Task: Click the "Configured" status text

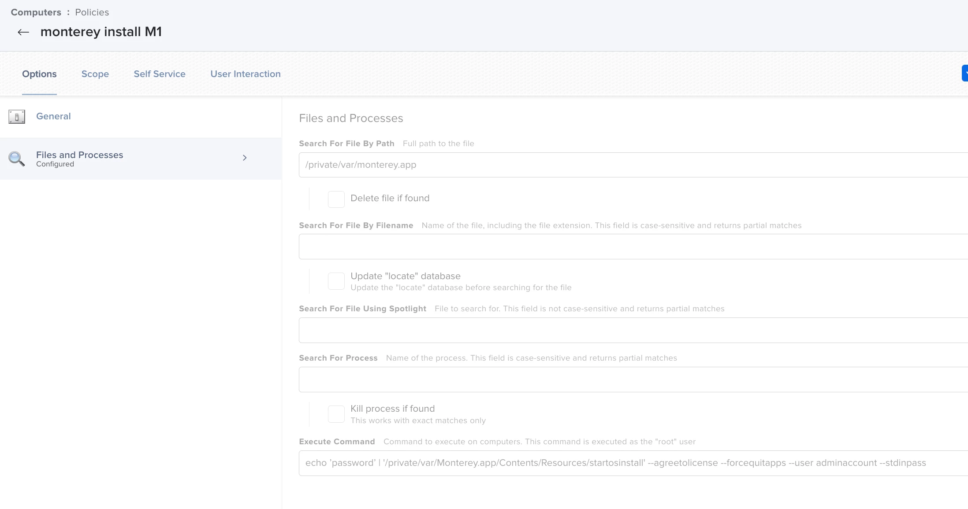Action: click(55, 164)
